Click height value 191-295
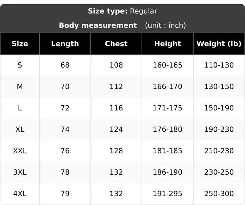Screen dimensions: 245x205 (x=168, y=194)
